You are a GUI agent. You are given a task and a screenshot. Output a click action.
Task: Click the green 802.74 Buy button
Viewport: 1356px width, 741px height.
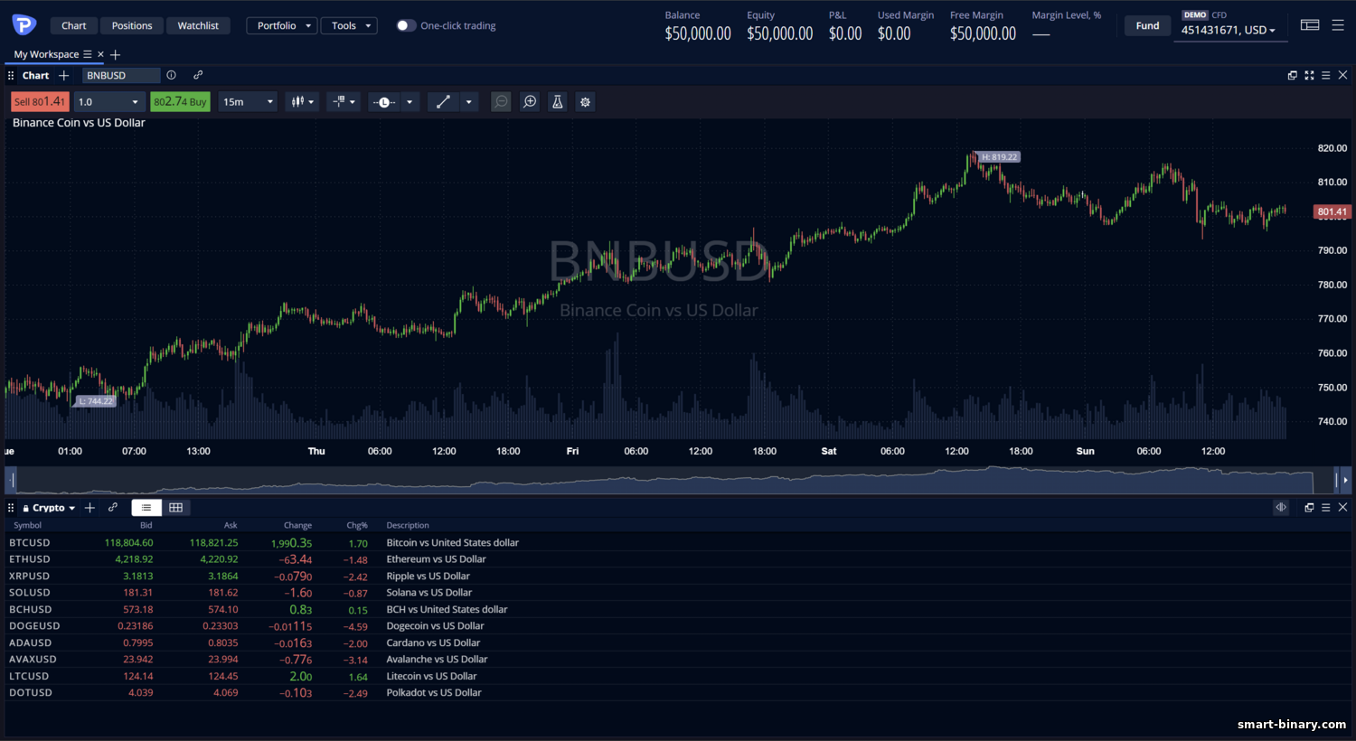[180, 102]
